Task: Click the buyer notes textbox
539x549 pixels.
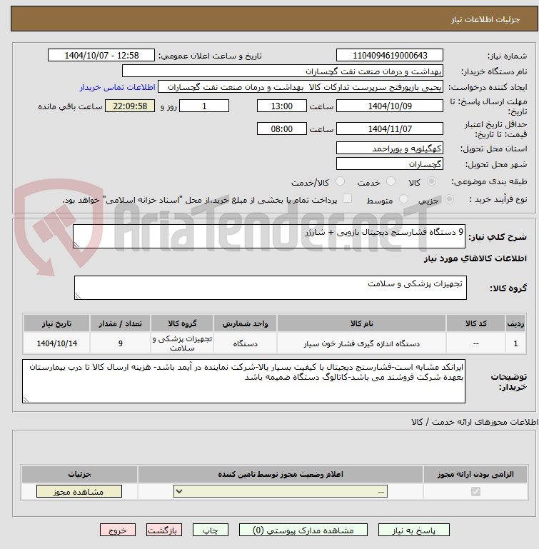Action: (x=243, y=381)
